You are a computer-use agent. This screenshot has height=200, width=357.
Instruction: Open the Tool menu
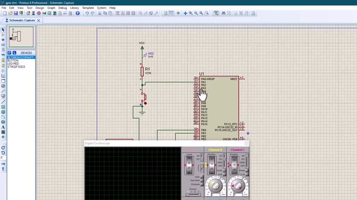[x=30, y=8]
